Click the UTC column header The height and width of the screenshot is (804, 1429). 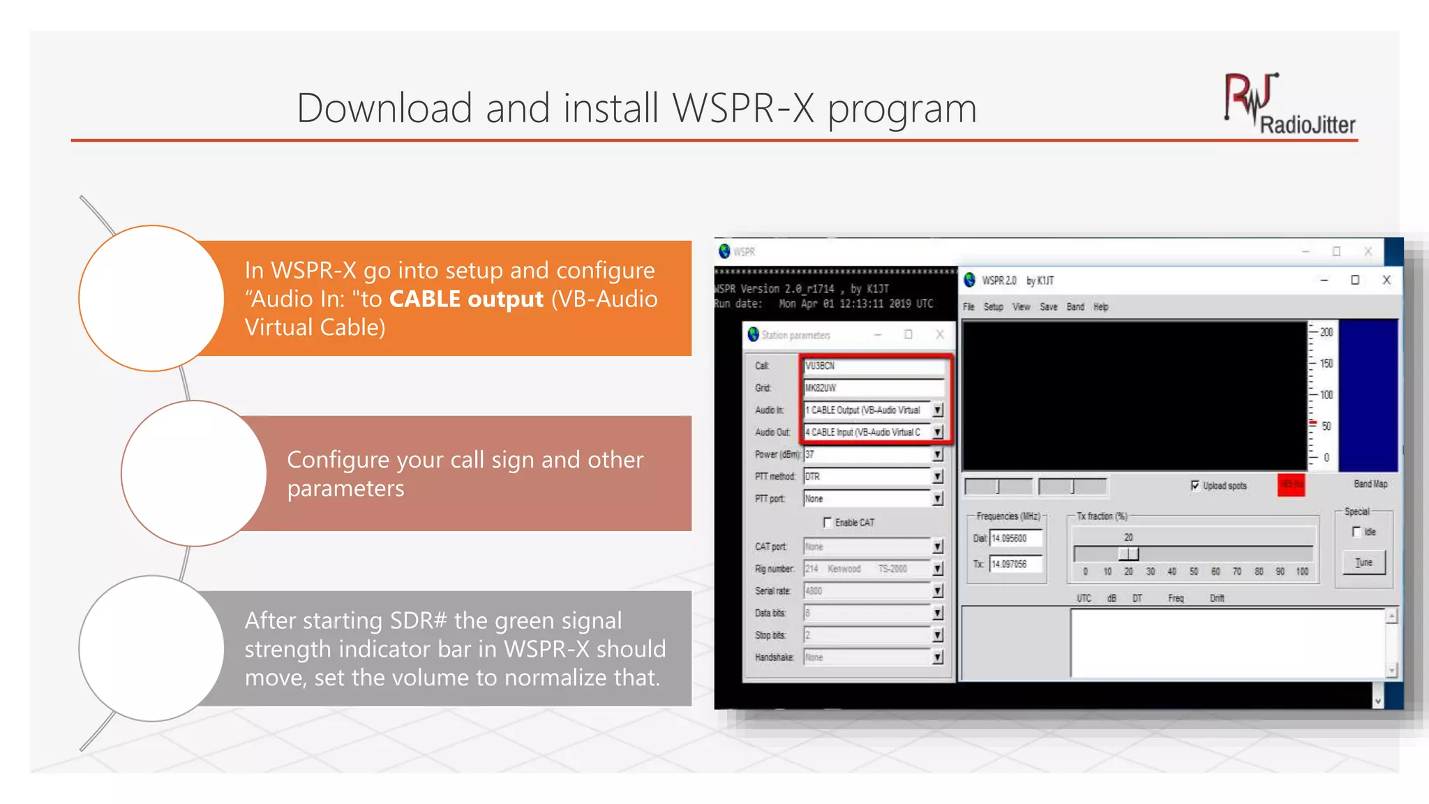[x=1084, y=598]
